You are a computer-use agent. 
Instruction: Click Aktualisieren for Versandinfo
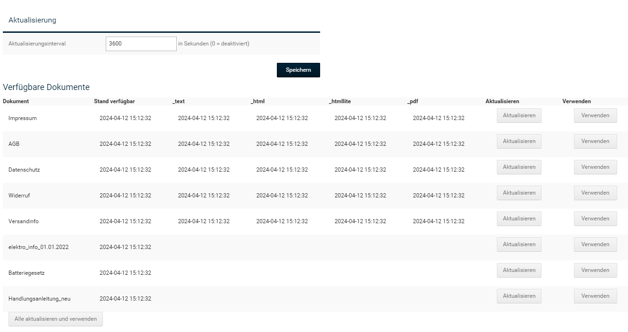pos(519,219)
